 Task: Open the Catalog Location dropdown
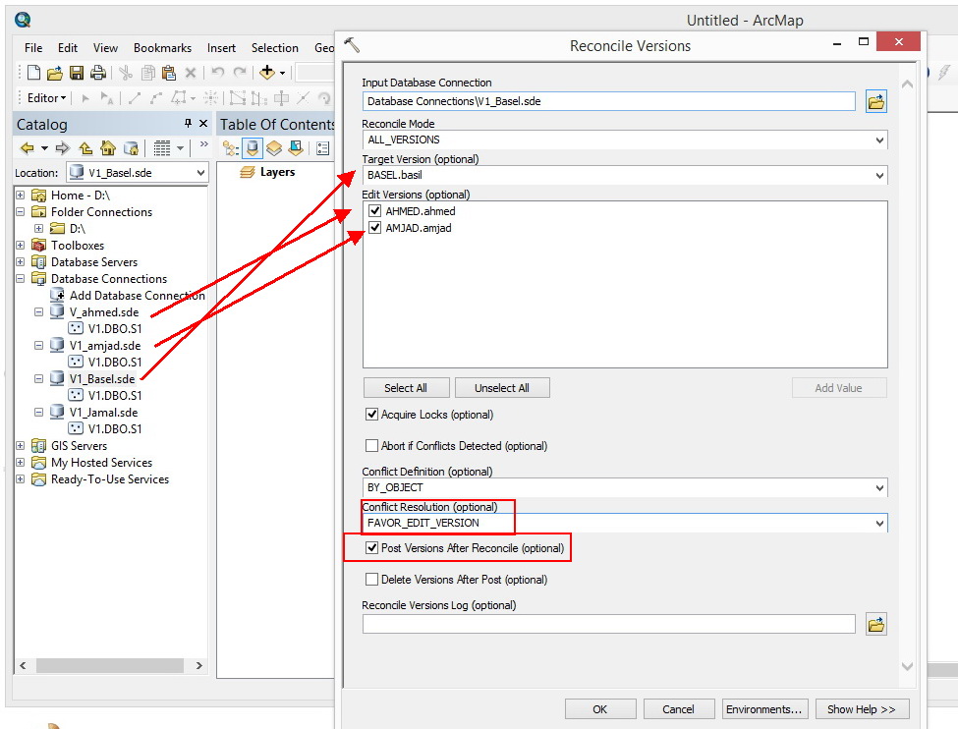200,173
